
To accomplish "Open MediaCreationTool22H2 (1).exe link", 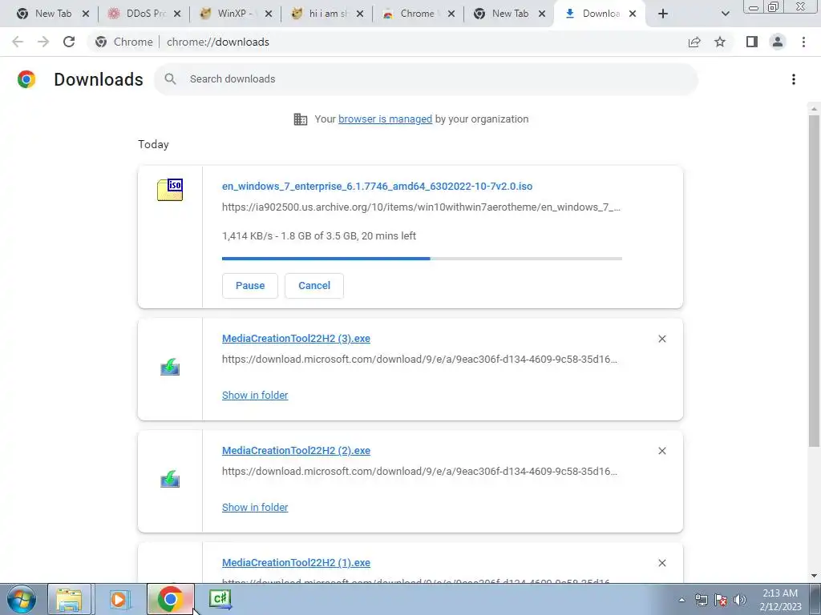I will coord(296,563).
